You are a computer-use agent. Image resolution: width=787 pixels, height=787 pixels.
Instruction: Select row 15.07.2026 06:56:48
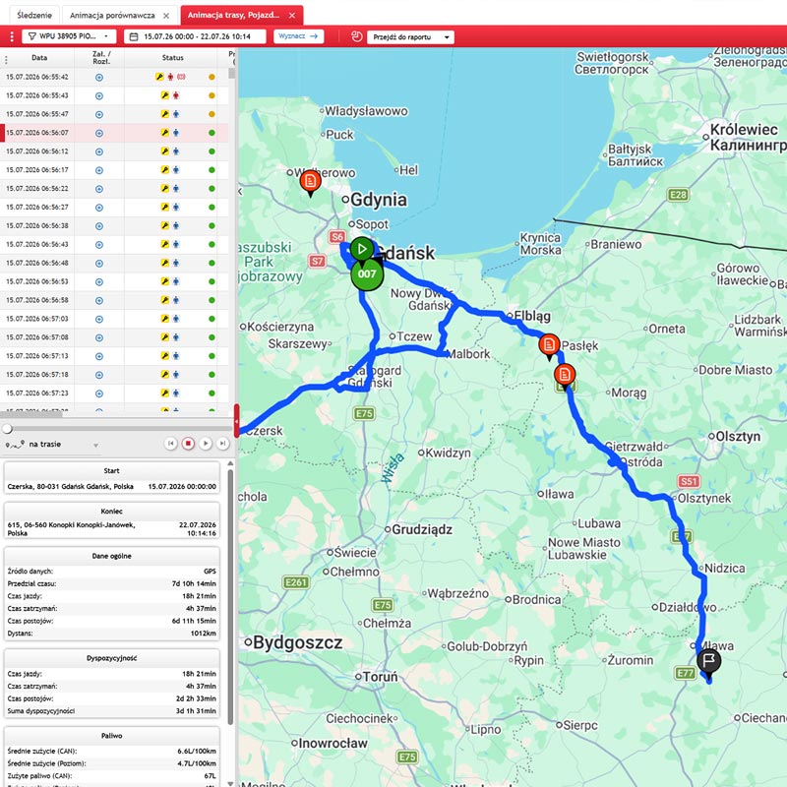pos(114,263)
